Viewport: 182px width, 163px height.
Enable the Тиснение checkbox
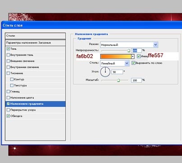[x=8, y=73]
